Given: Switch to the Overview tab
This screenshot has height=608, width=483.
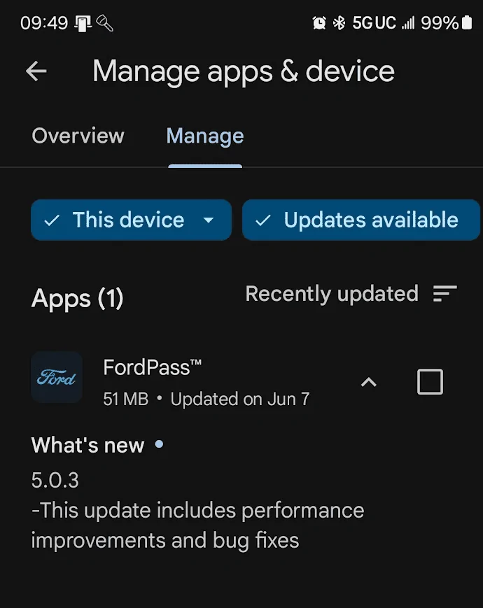Looking at the screenshot, I should [x=78, y=136].
